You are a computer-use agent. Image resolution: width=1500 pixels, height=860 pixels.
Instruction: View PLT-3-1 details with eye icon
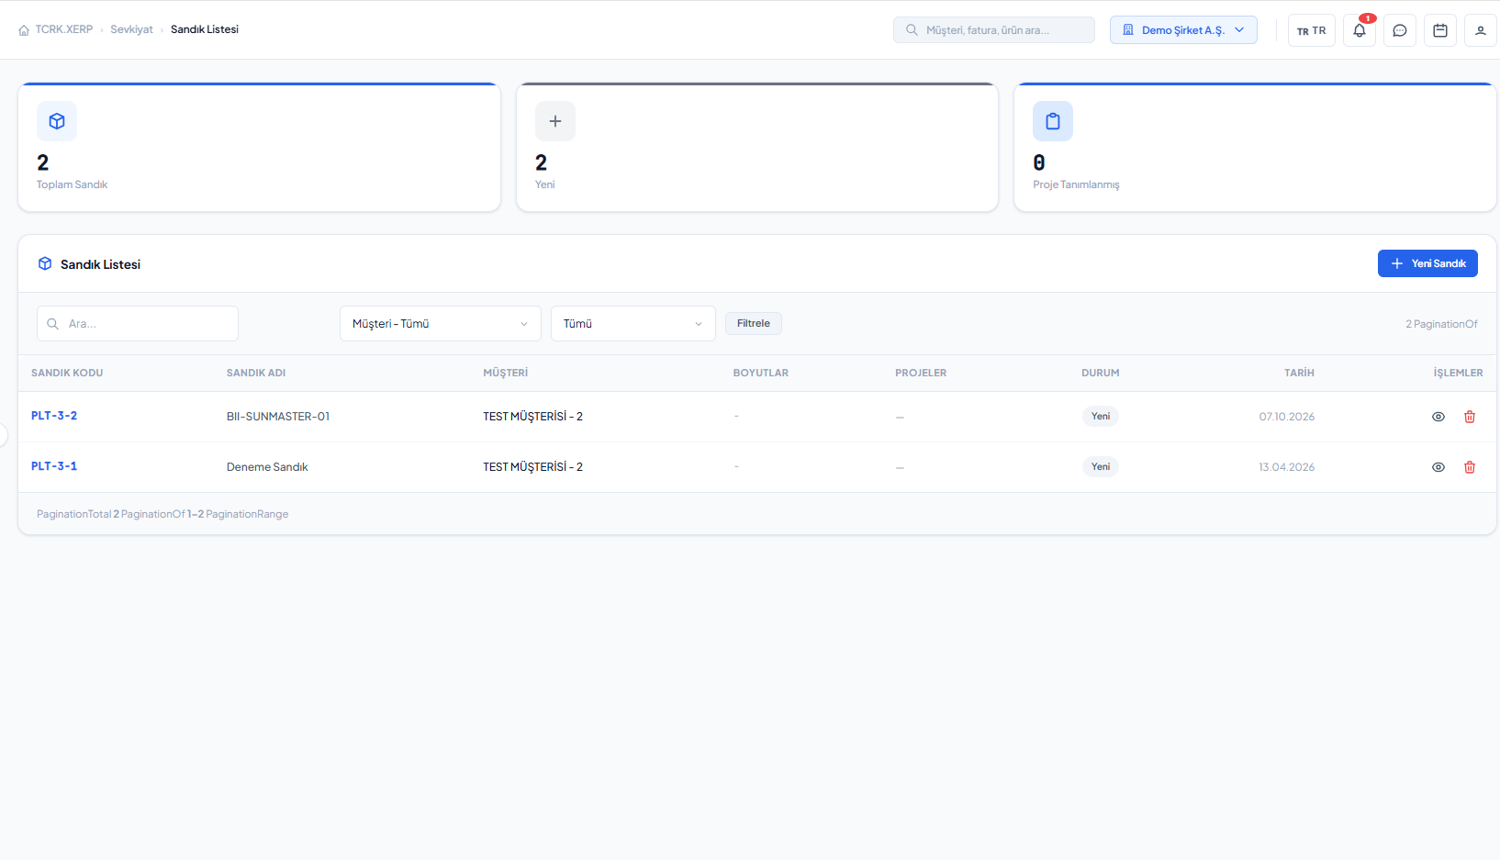[1438, 467]
